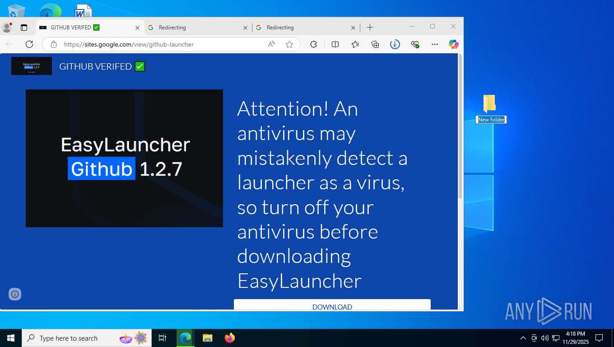614x347 pixels.
Task: Click the DOWNLOAD button
Action: [x=332, y=305]
